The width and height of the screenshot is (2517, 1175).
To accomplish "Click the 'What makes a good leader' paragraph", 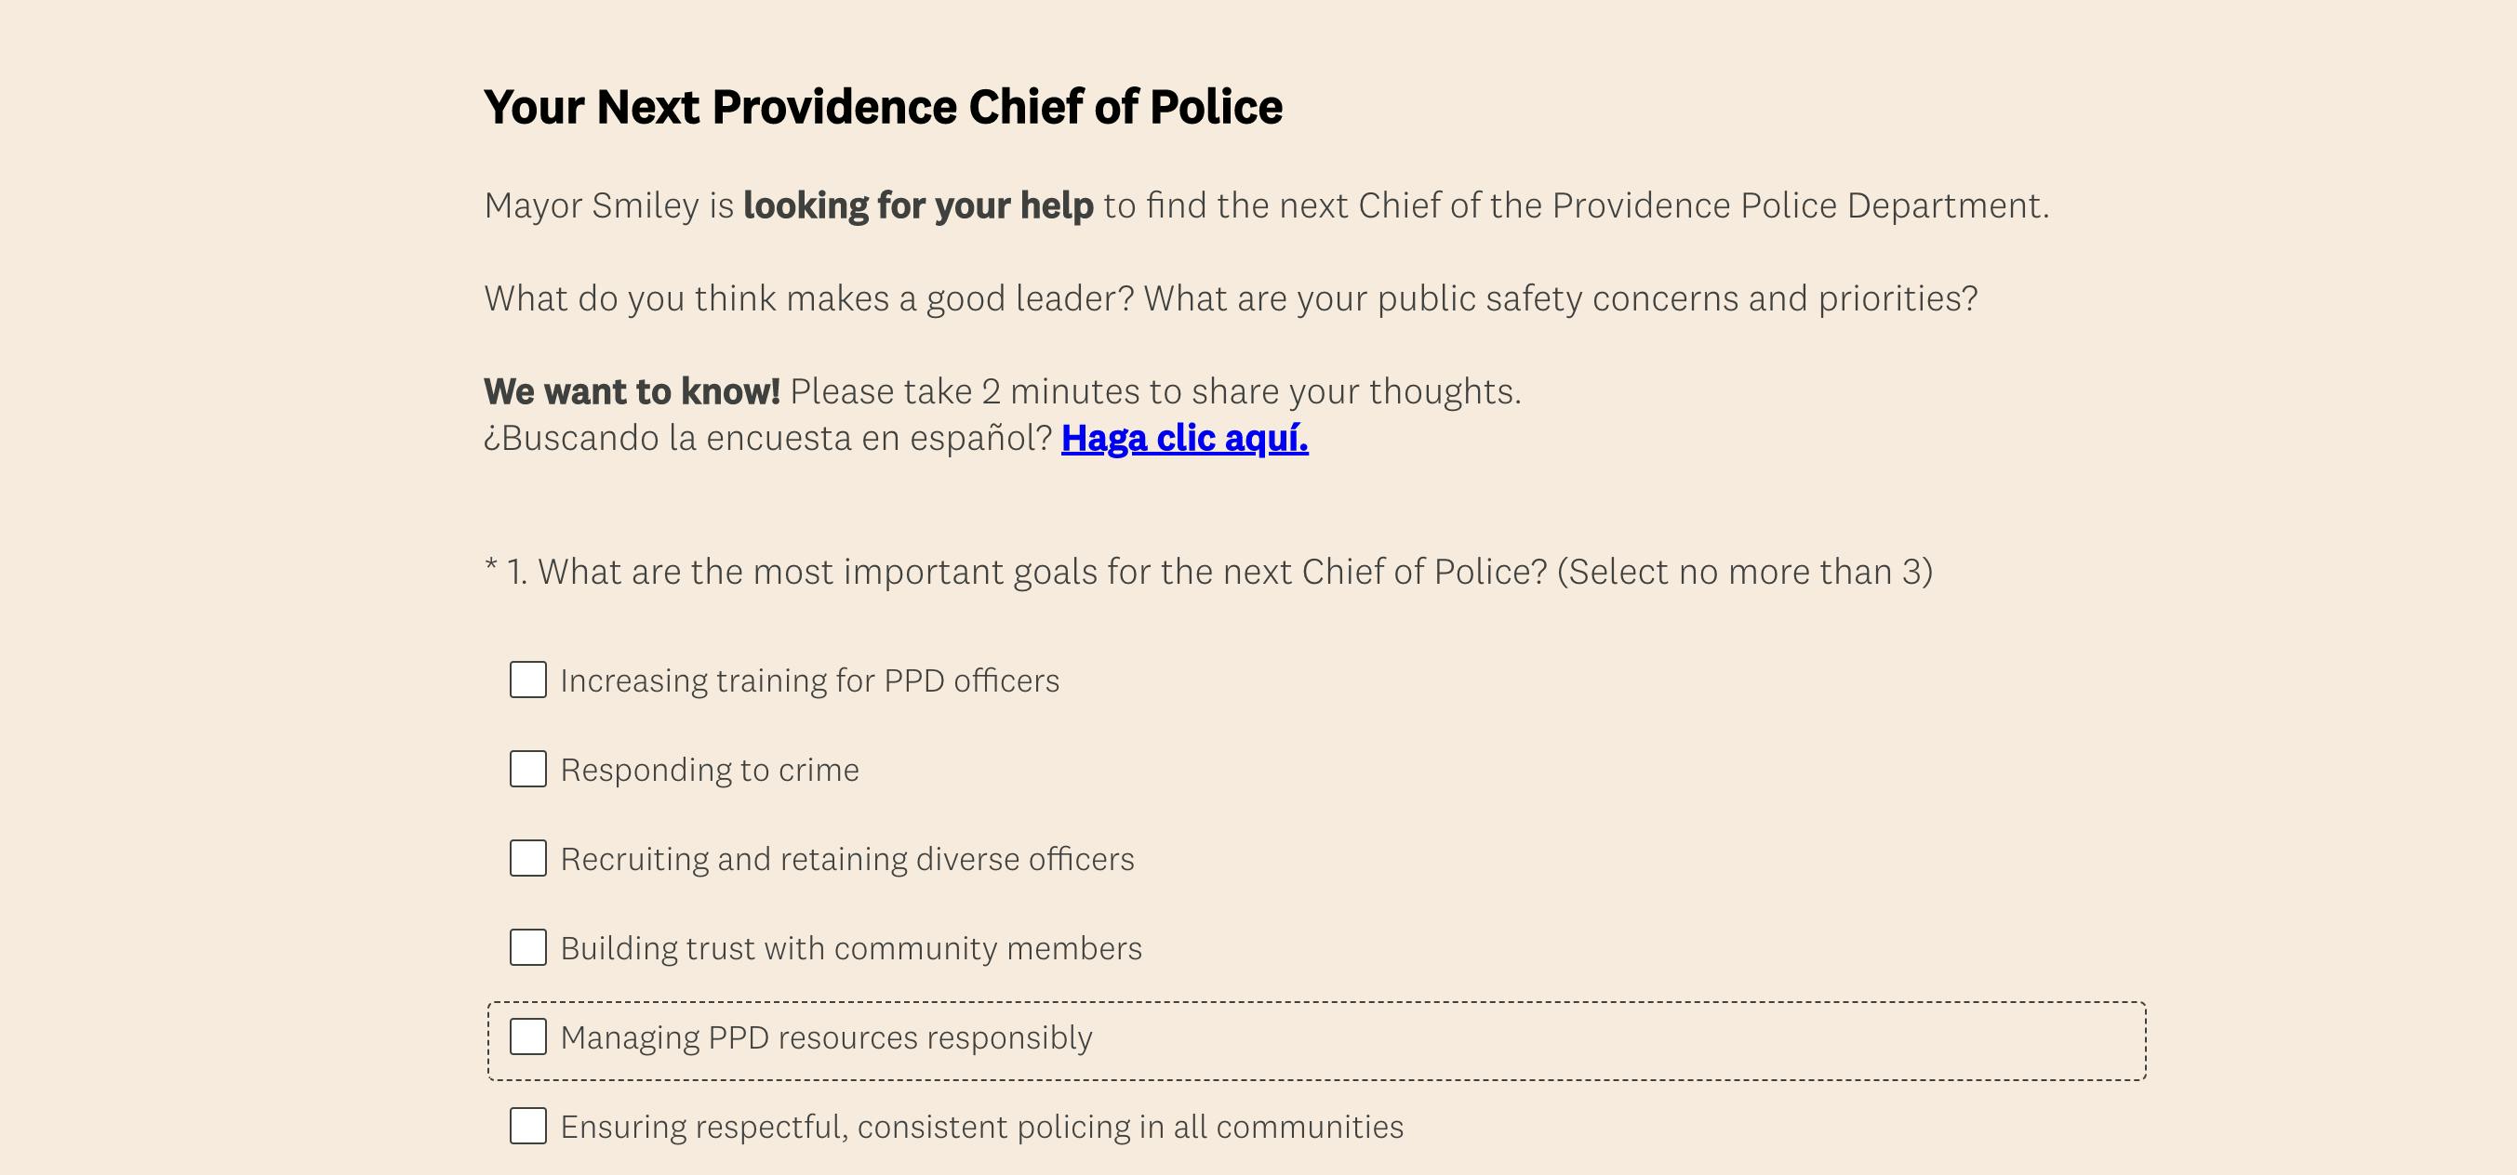I will pyautogui.click(x=1231, y=299).
